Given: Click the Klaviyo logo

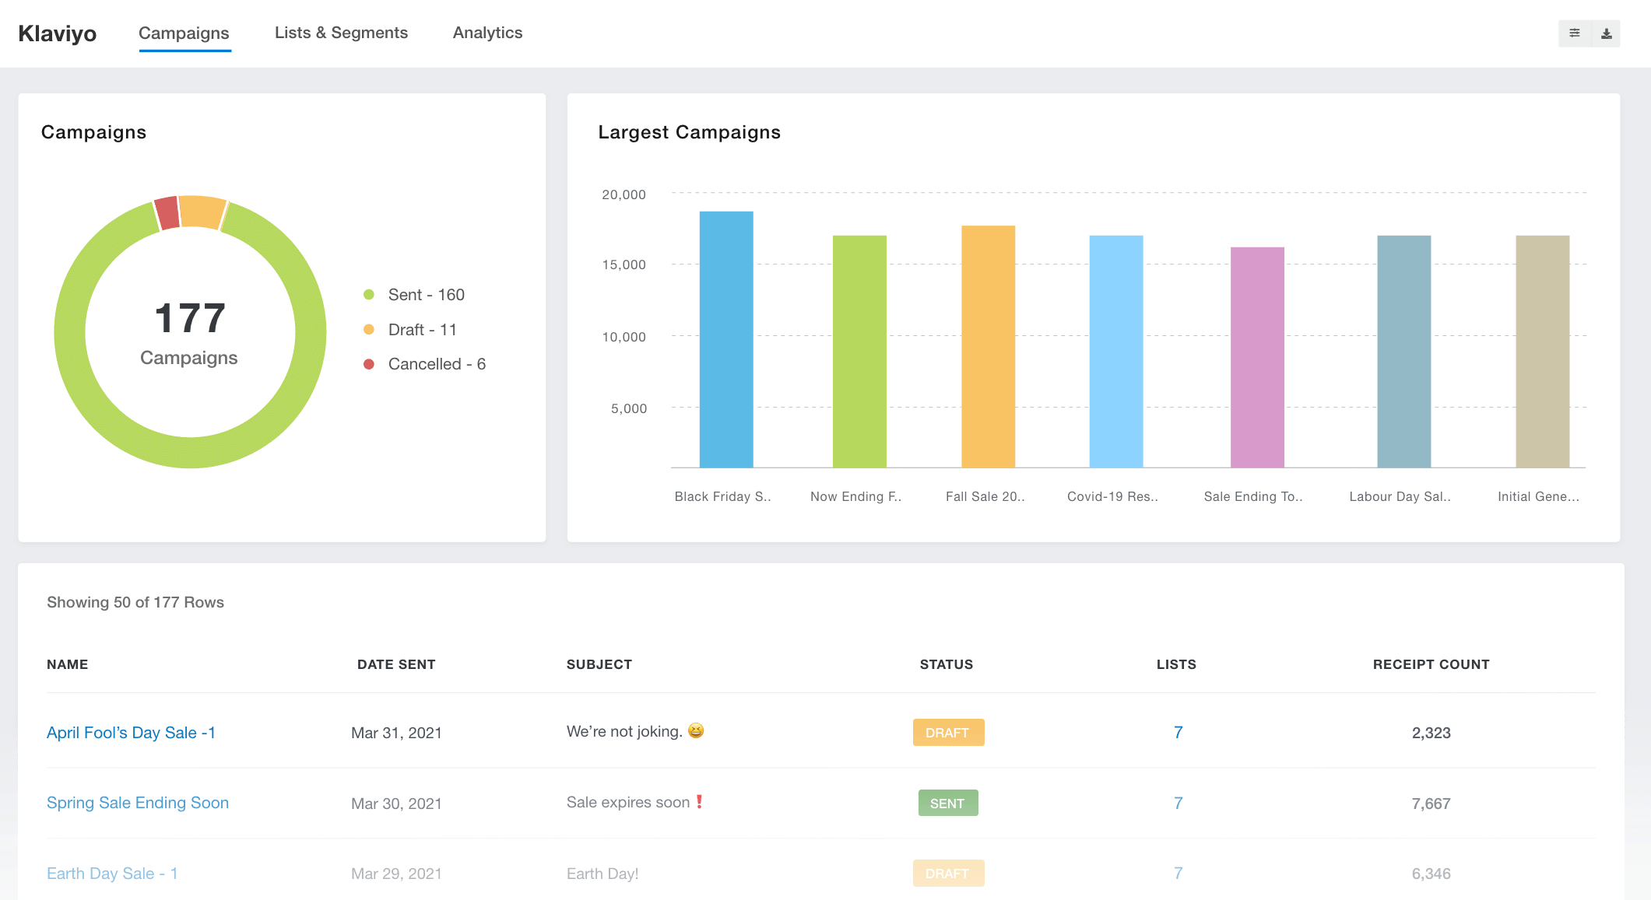Looking at the screenshot, I should pos(58,33).
